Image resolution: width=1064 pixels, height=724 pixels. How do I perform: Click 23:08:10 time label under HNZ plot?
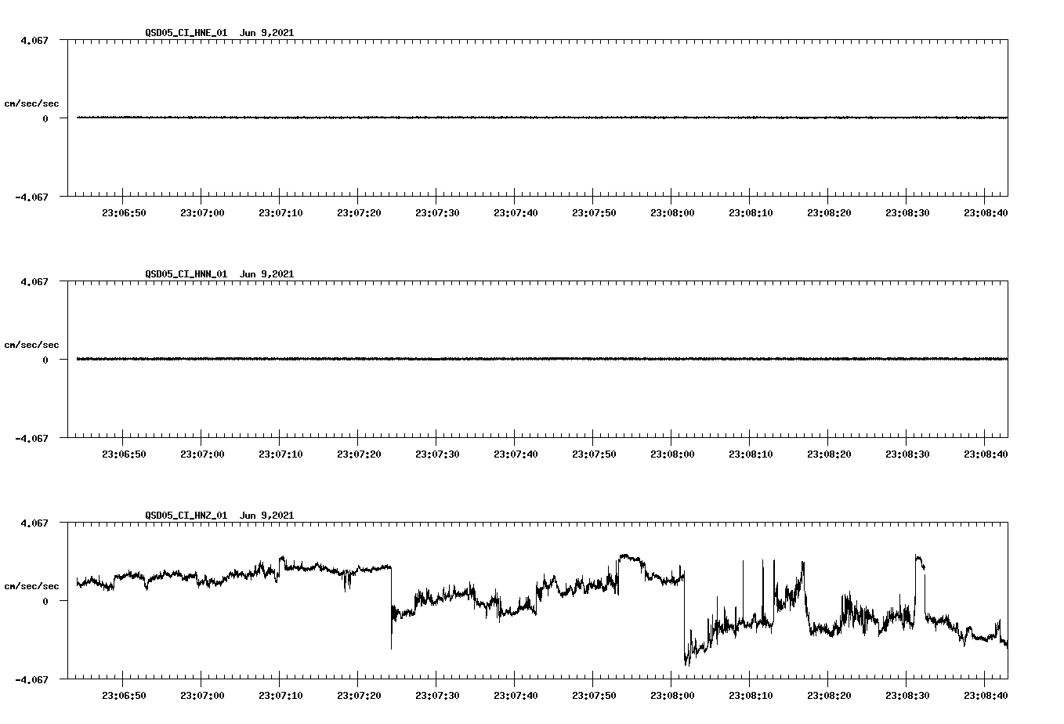(751, 696)
